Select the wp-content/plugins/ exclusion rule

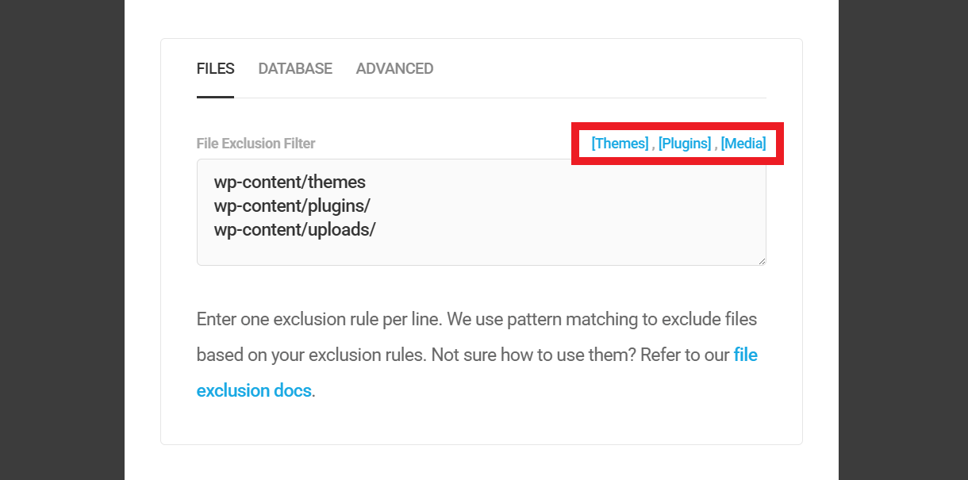pos(293,205)
